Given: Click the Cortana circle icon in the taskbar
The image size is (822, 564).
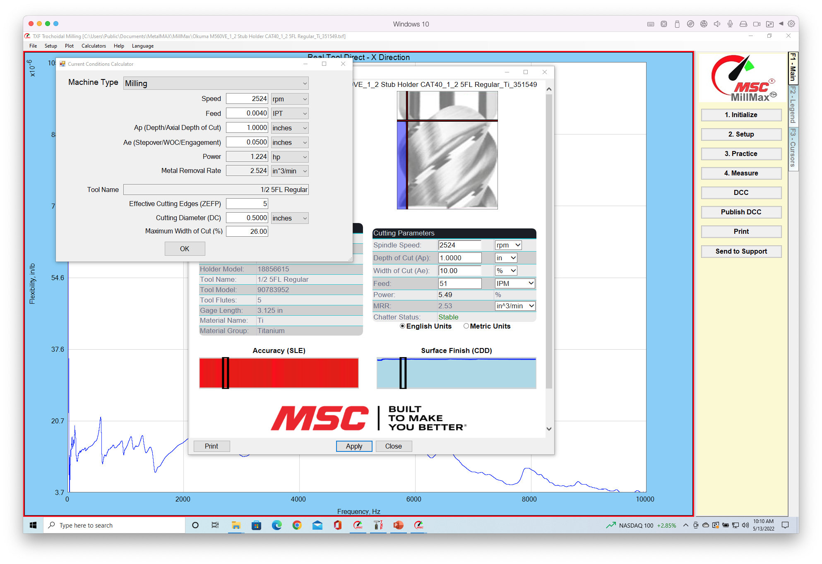Looking at the screenshot, I should coord(195,525).
